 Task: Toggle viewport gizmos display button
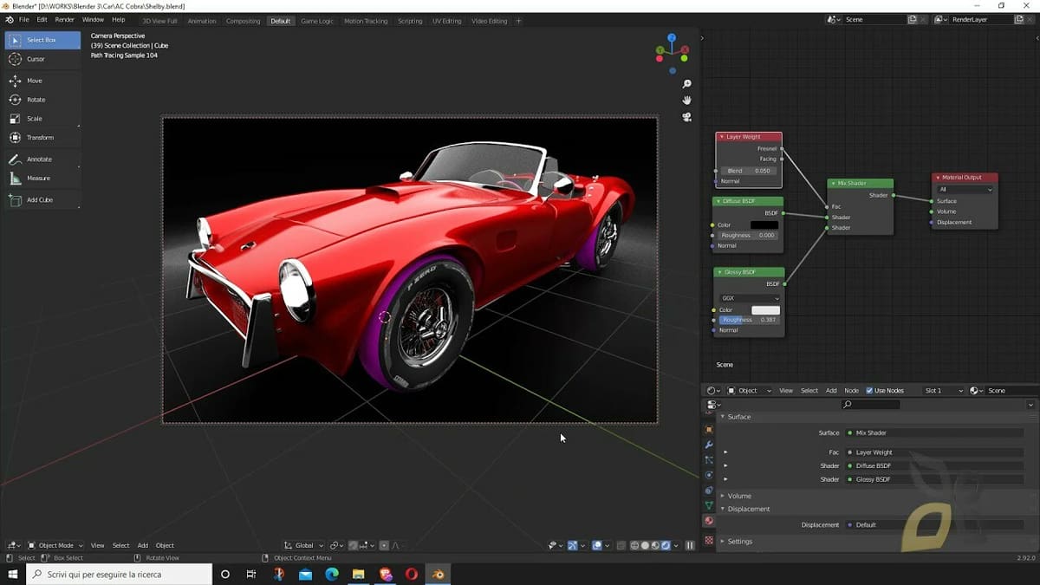(x=573, y=545)
